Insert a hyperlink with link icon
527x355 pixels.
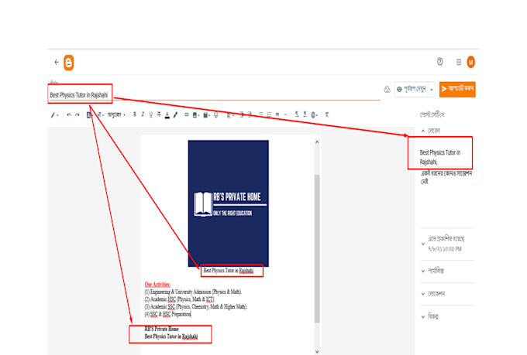(187, 114)
